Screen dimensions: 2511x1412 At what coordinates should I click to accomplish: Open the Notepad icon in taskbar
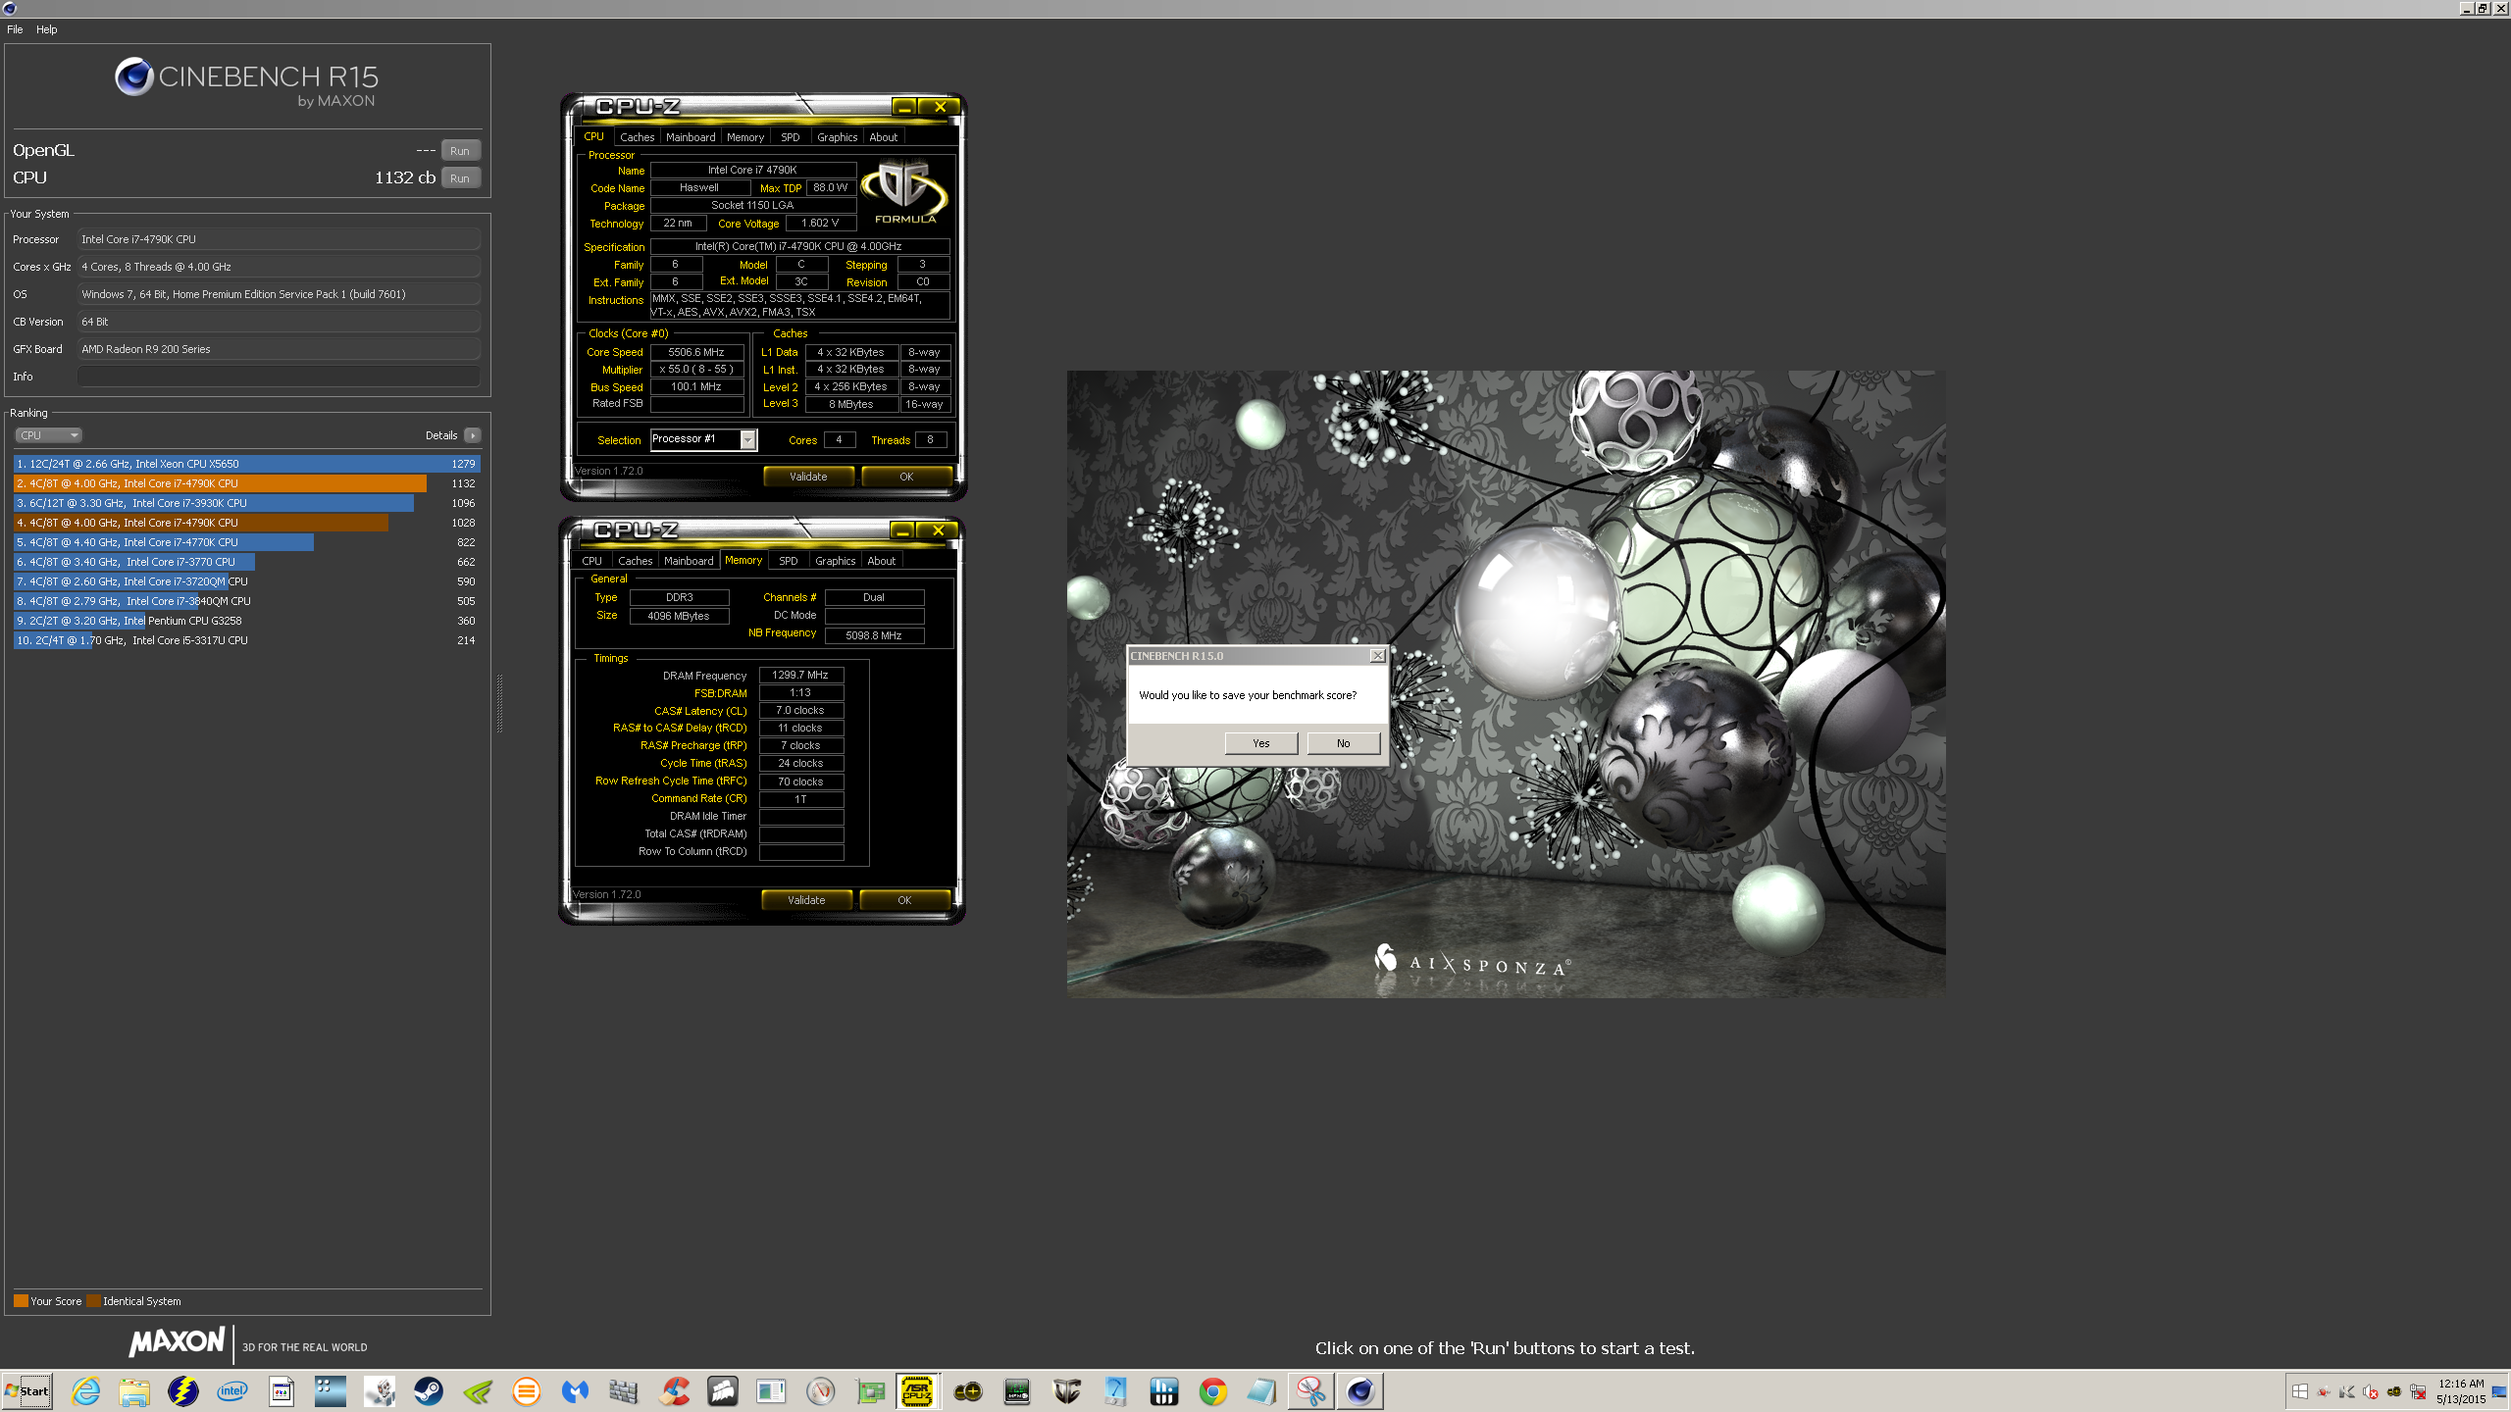pos(1262,1391)
